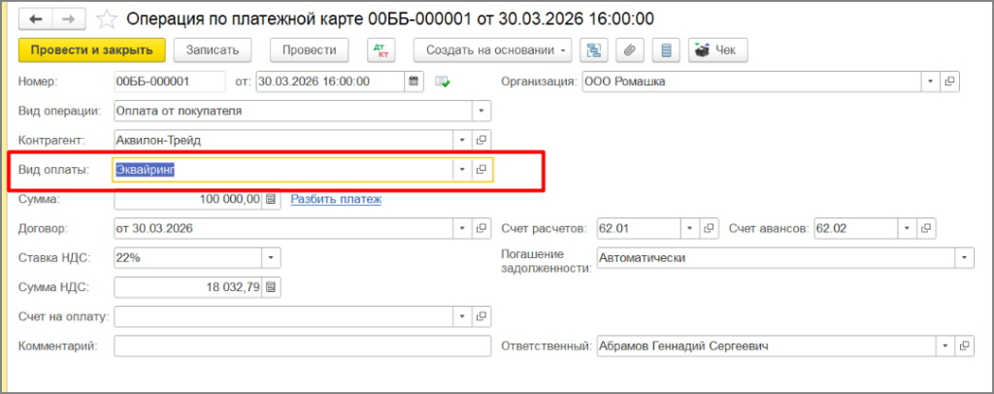Image resolution: width=994 pixels, height=394 pixels.
Task: Open calendar picker for the date field
Action: [x=414, y=82]
